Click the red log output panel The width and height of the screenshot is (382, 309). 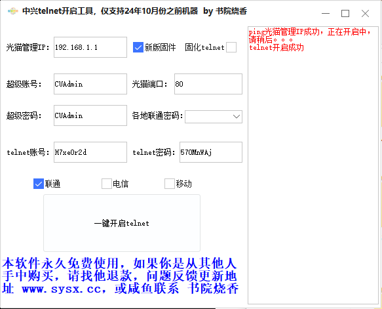click(x=313, y=165)
